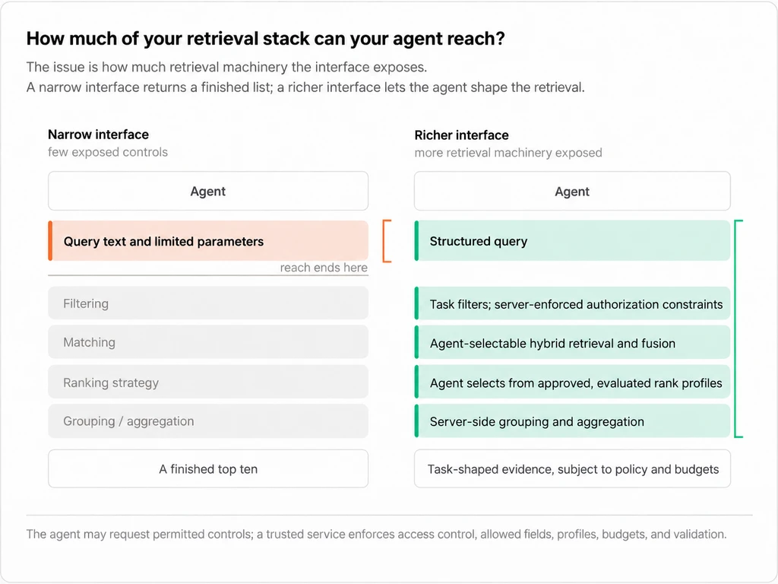Select the Query text and limited parameters block
This screenshot has width=778, height=584.
[x=208, y=241]
